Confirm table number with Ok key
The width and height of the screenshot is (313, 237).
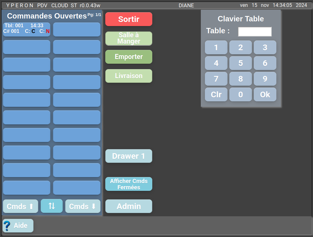coord(265,94)
